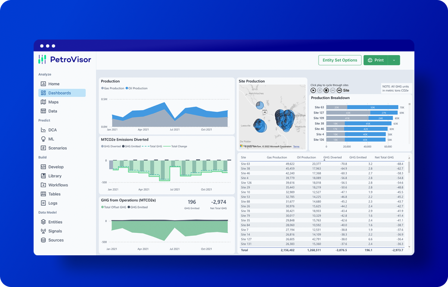This screenshot has height=287, width=448.
Task: Click the data table vertical scrollbar
Action: 409,167
